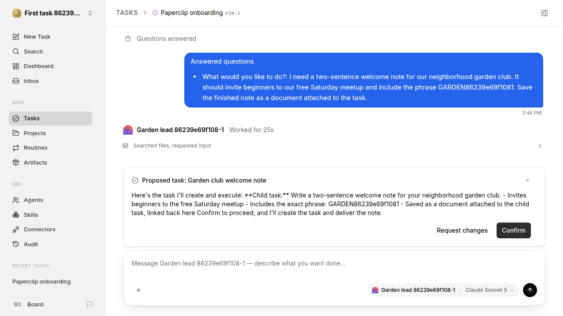Open the Tasks section in sidebar
This screenshot has width=563, height=316.
click(x=51, y=118)
